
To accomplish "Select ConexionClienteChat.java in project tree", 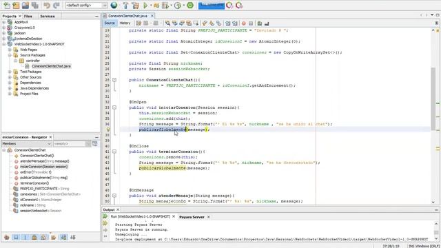I will point(51,66).
